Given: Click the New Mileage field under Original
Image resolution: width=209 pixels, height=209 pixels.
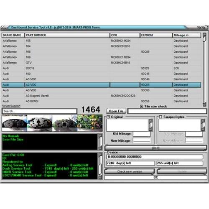Looking at the screenshot, I should point(142,140).
